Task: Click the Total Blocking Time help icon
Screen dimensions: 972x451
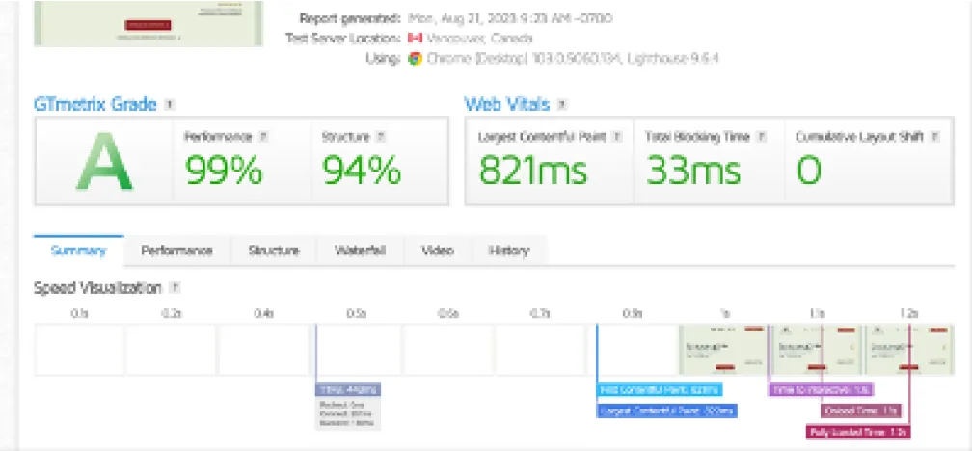Action: pos(760,137)
